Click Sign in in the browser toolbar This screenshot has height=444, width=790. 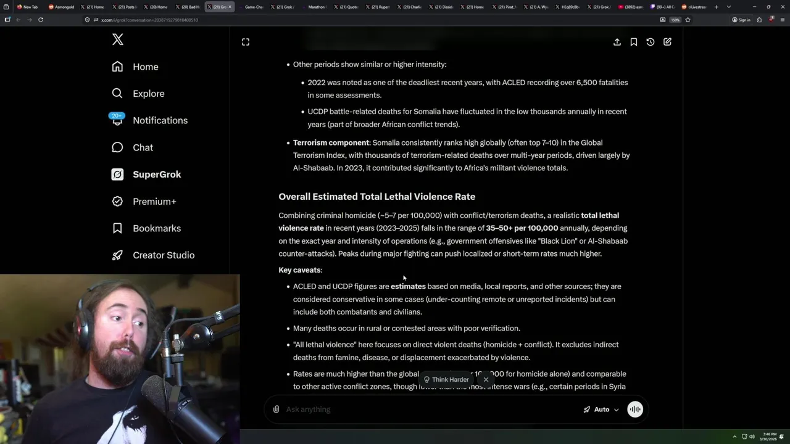point(741,20)
